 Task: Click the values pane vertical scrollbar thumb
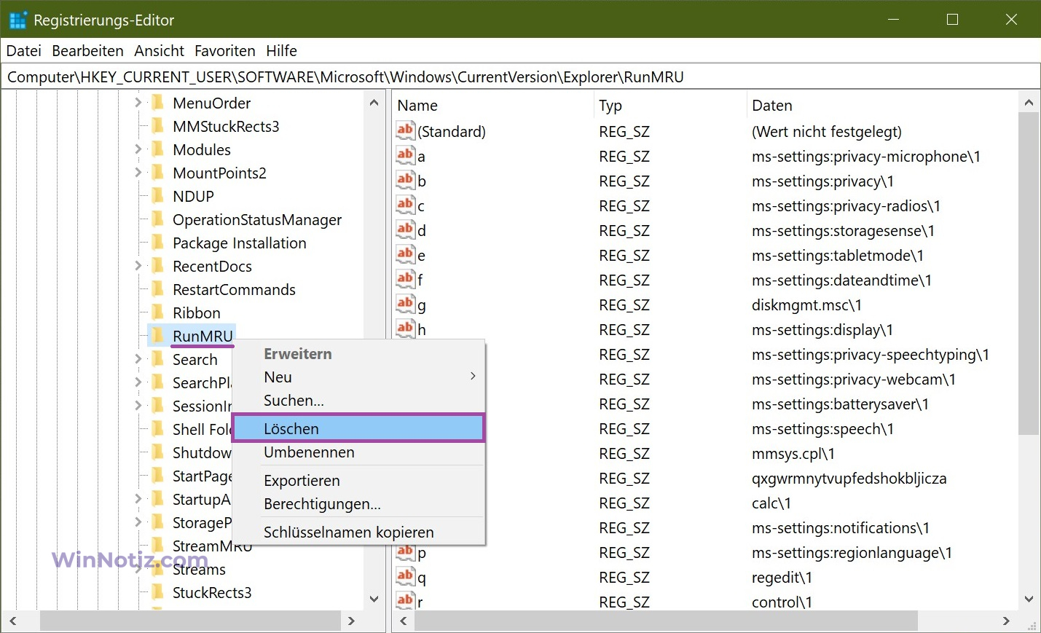point(1029,274)
